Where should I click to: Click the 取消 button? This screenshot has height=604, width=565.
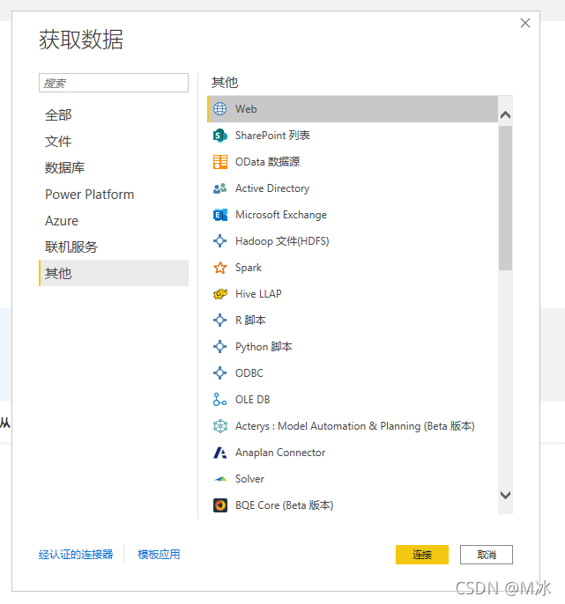coord(487,555)
